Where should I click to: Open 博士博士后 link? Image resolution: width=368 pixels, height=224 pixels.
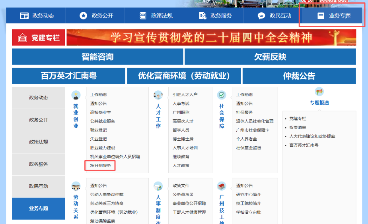pos(183,139)
